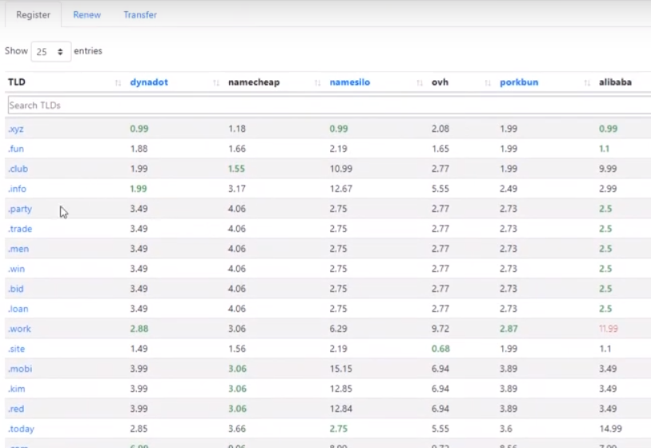Open the .today TLD link
Viewport: 651px width, 448px height.
tap(21, 429)
